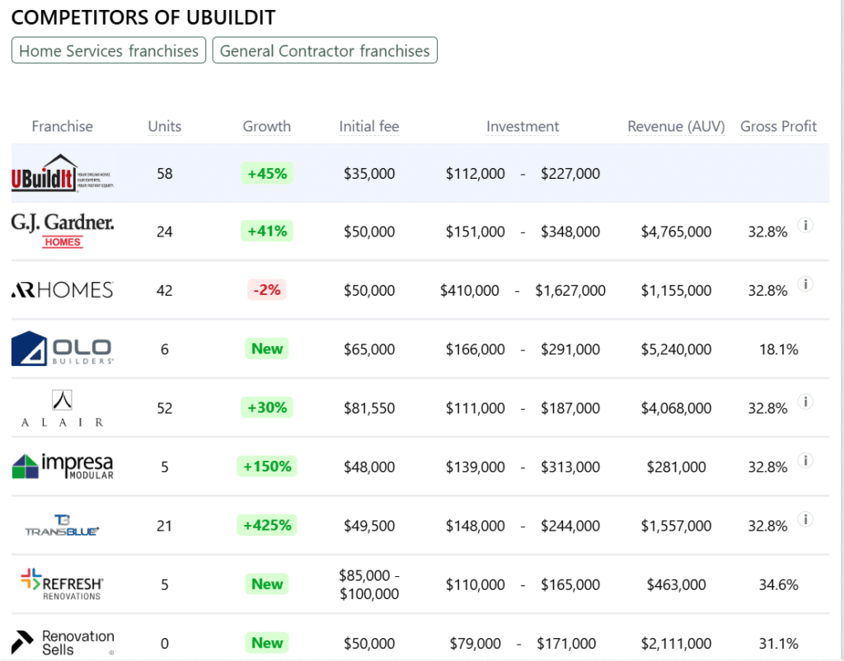Select the $79,000 investment value

[476, 643]
